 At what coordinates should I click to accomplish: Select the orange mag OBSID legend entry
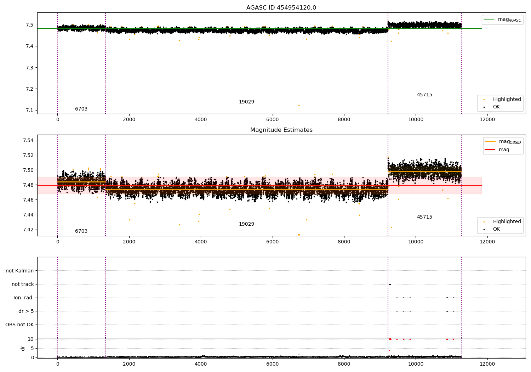pos(503,142)
